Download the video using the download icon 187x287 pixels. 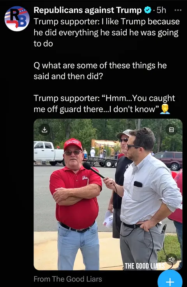(x=45, y=130)
